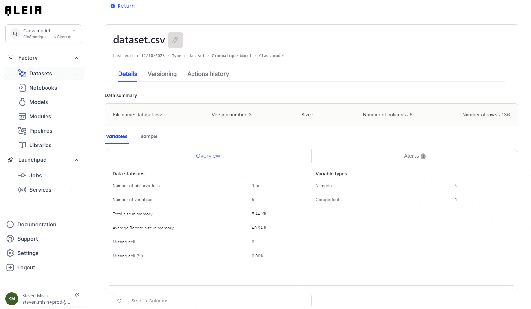531x309 pixels.
Task: Click the Libraries book icon
Action: [x=22, y=145]
